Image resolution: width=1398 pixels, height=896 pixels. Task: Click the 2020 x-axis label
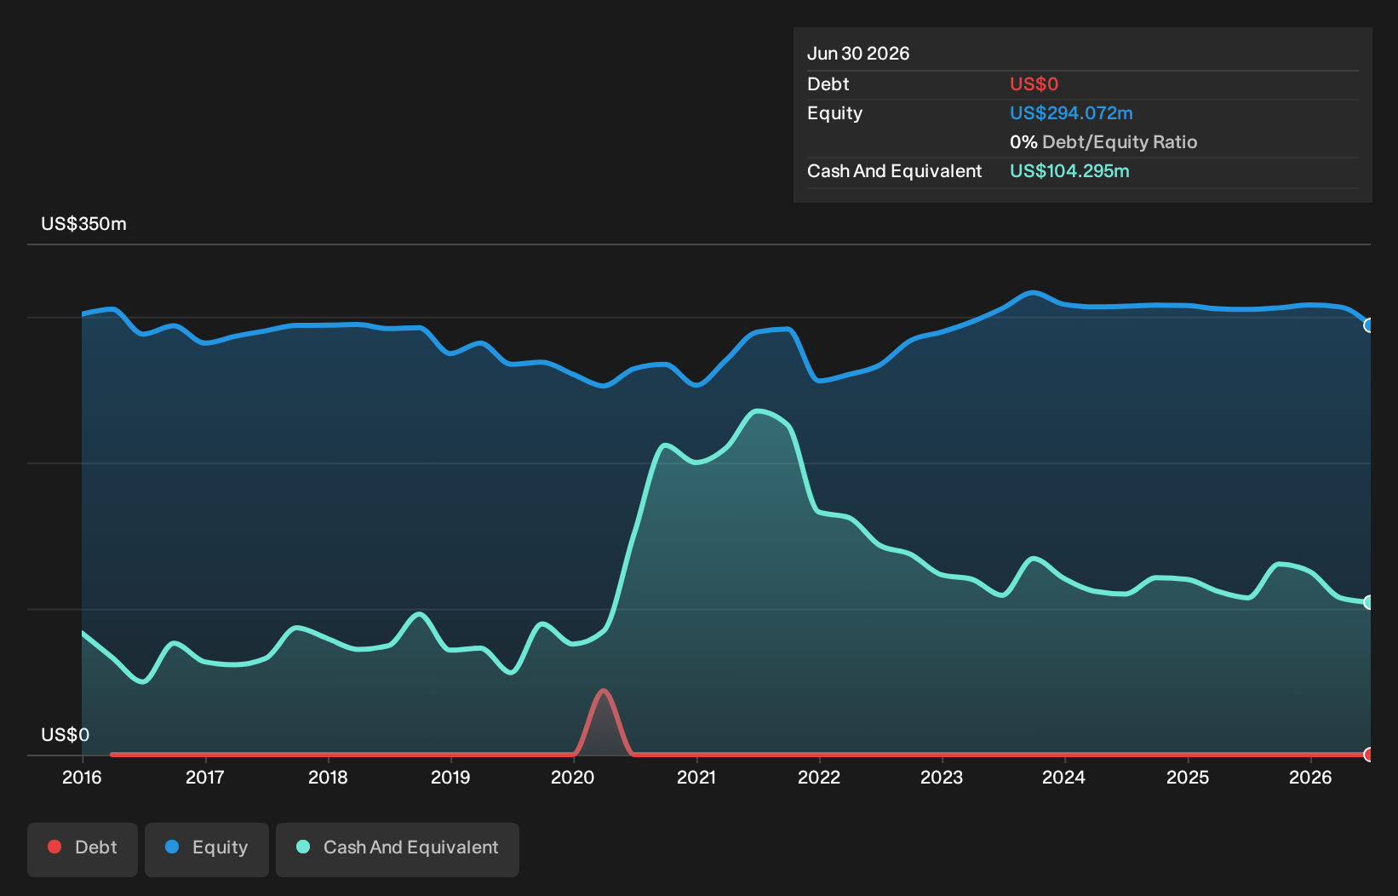coord(573,778)
